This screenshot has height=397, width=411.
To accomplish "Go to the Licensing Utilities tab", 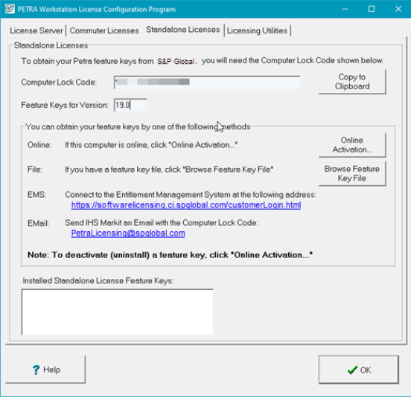I will point(257,30).
